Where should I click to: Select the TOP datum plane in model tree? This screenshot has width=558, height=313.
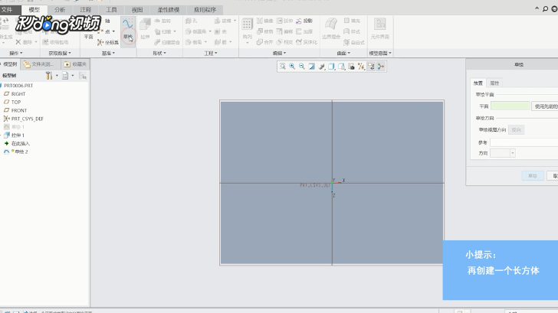tap(12, 102)
